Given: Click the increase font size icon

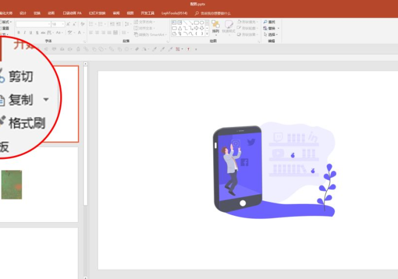Looking at the screenshot, I should [x=69, y=24].
